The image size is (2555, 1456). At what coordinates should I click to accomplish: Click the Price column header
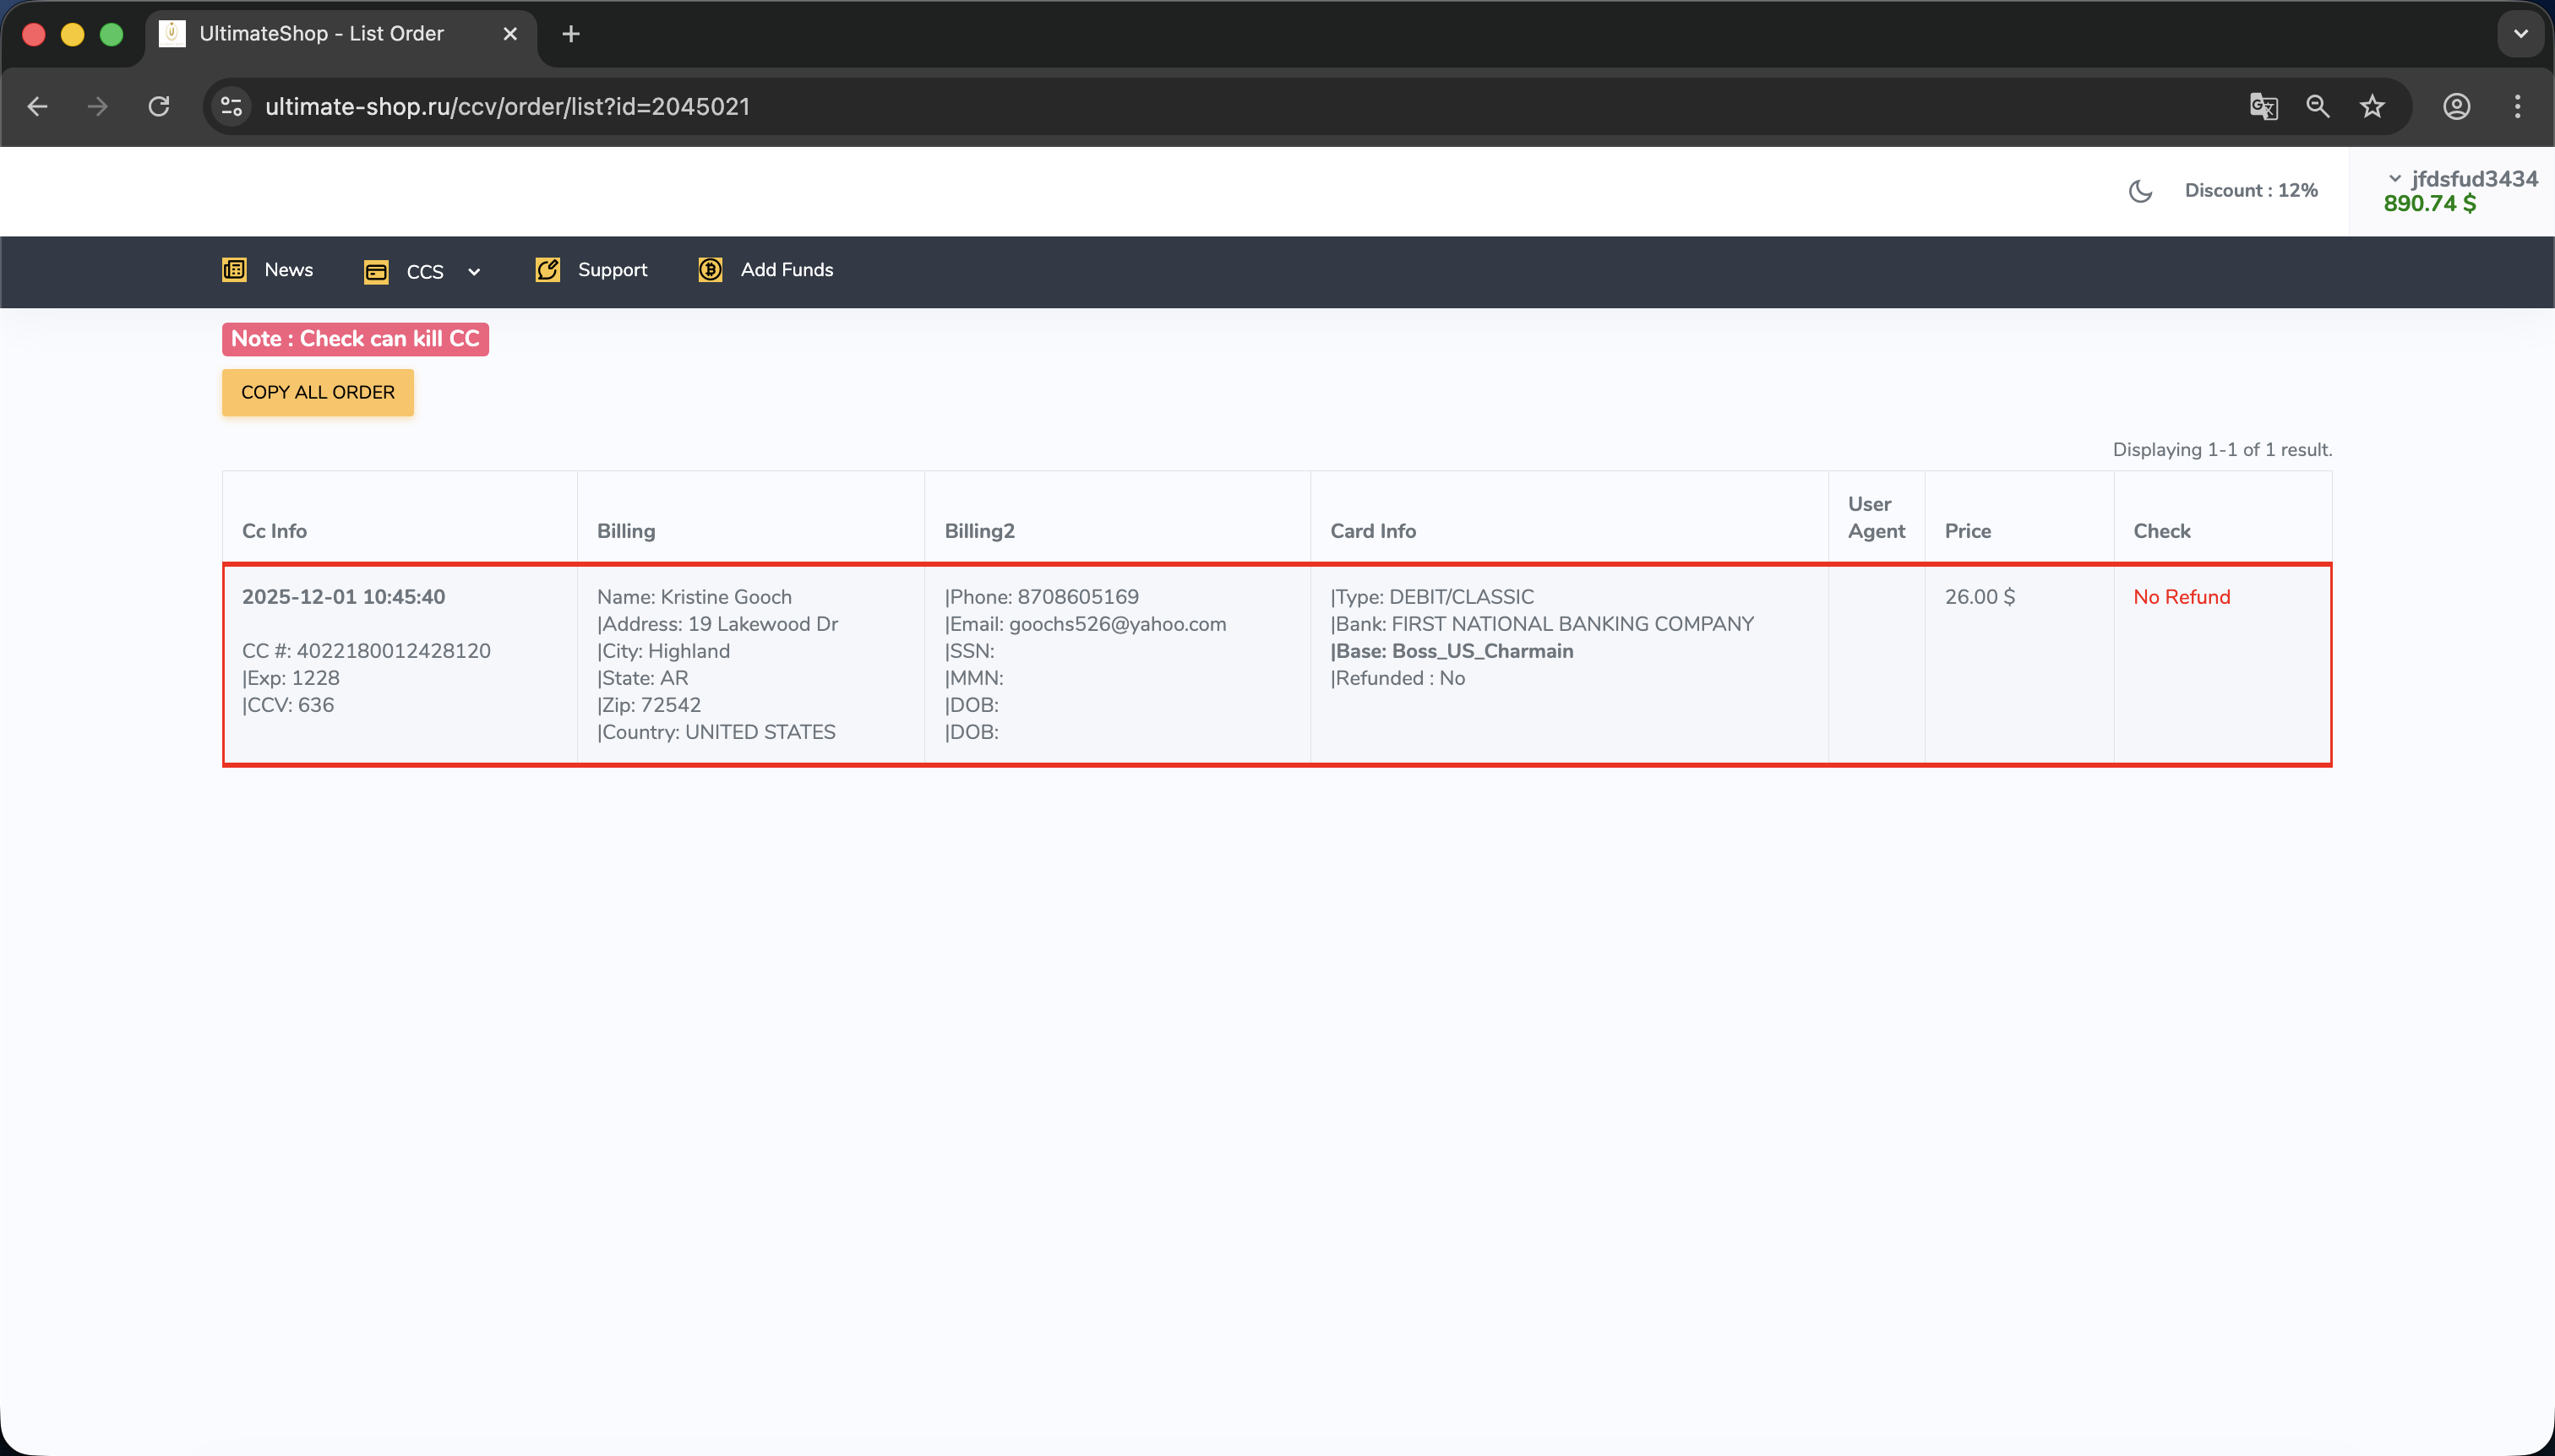1968,531
